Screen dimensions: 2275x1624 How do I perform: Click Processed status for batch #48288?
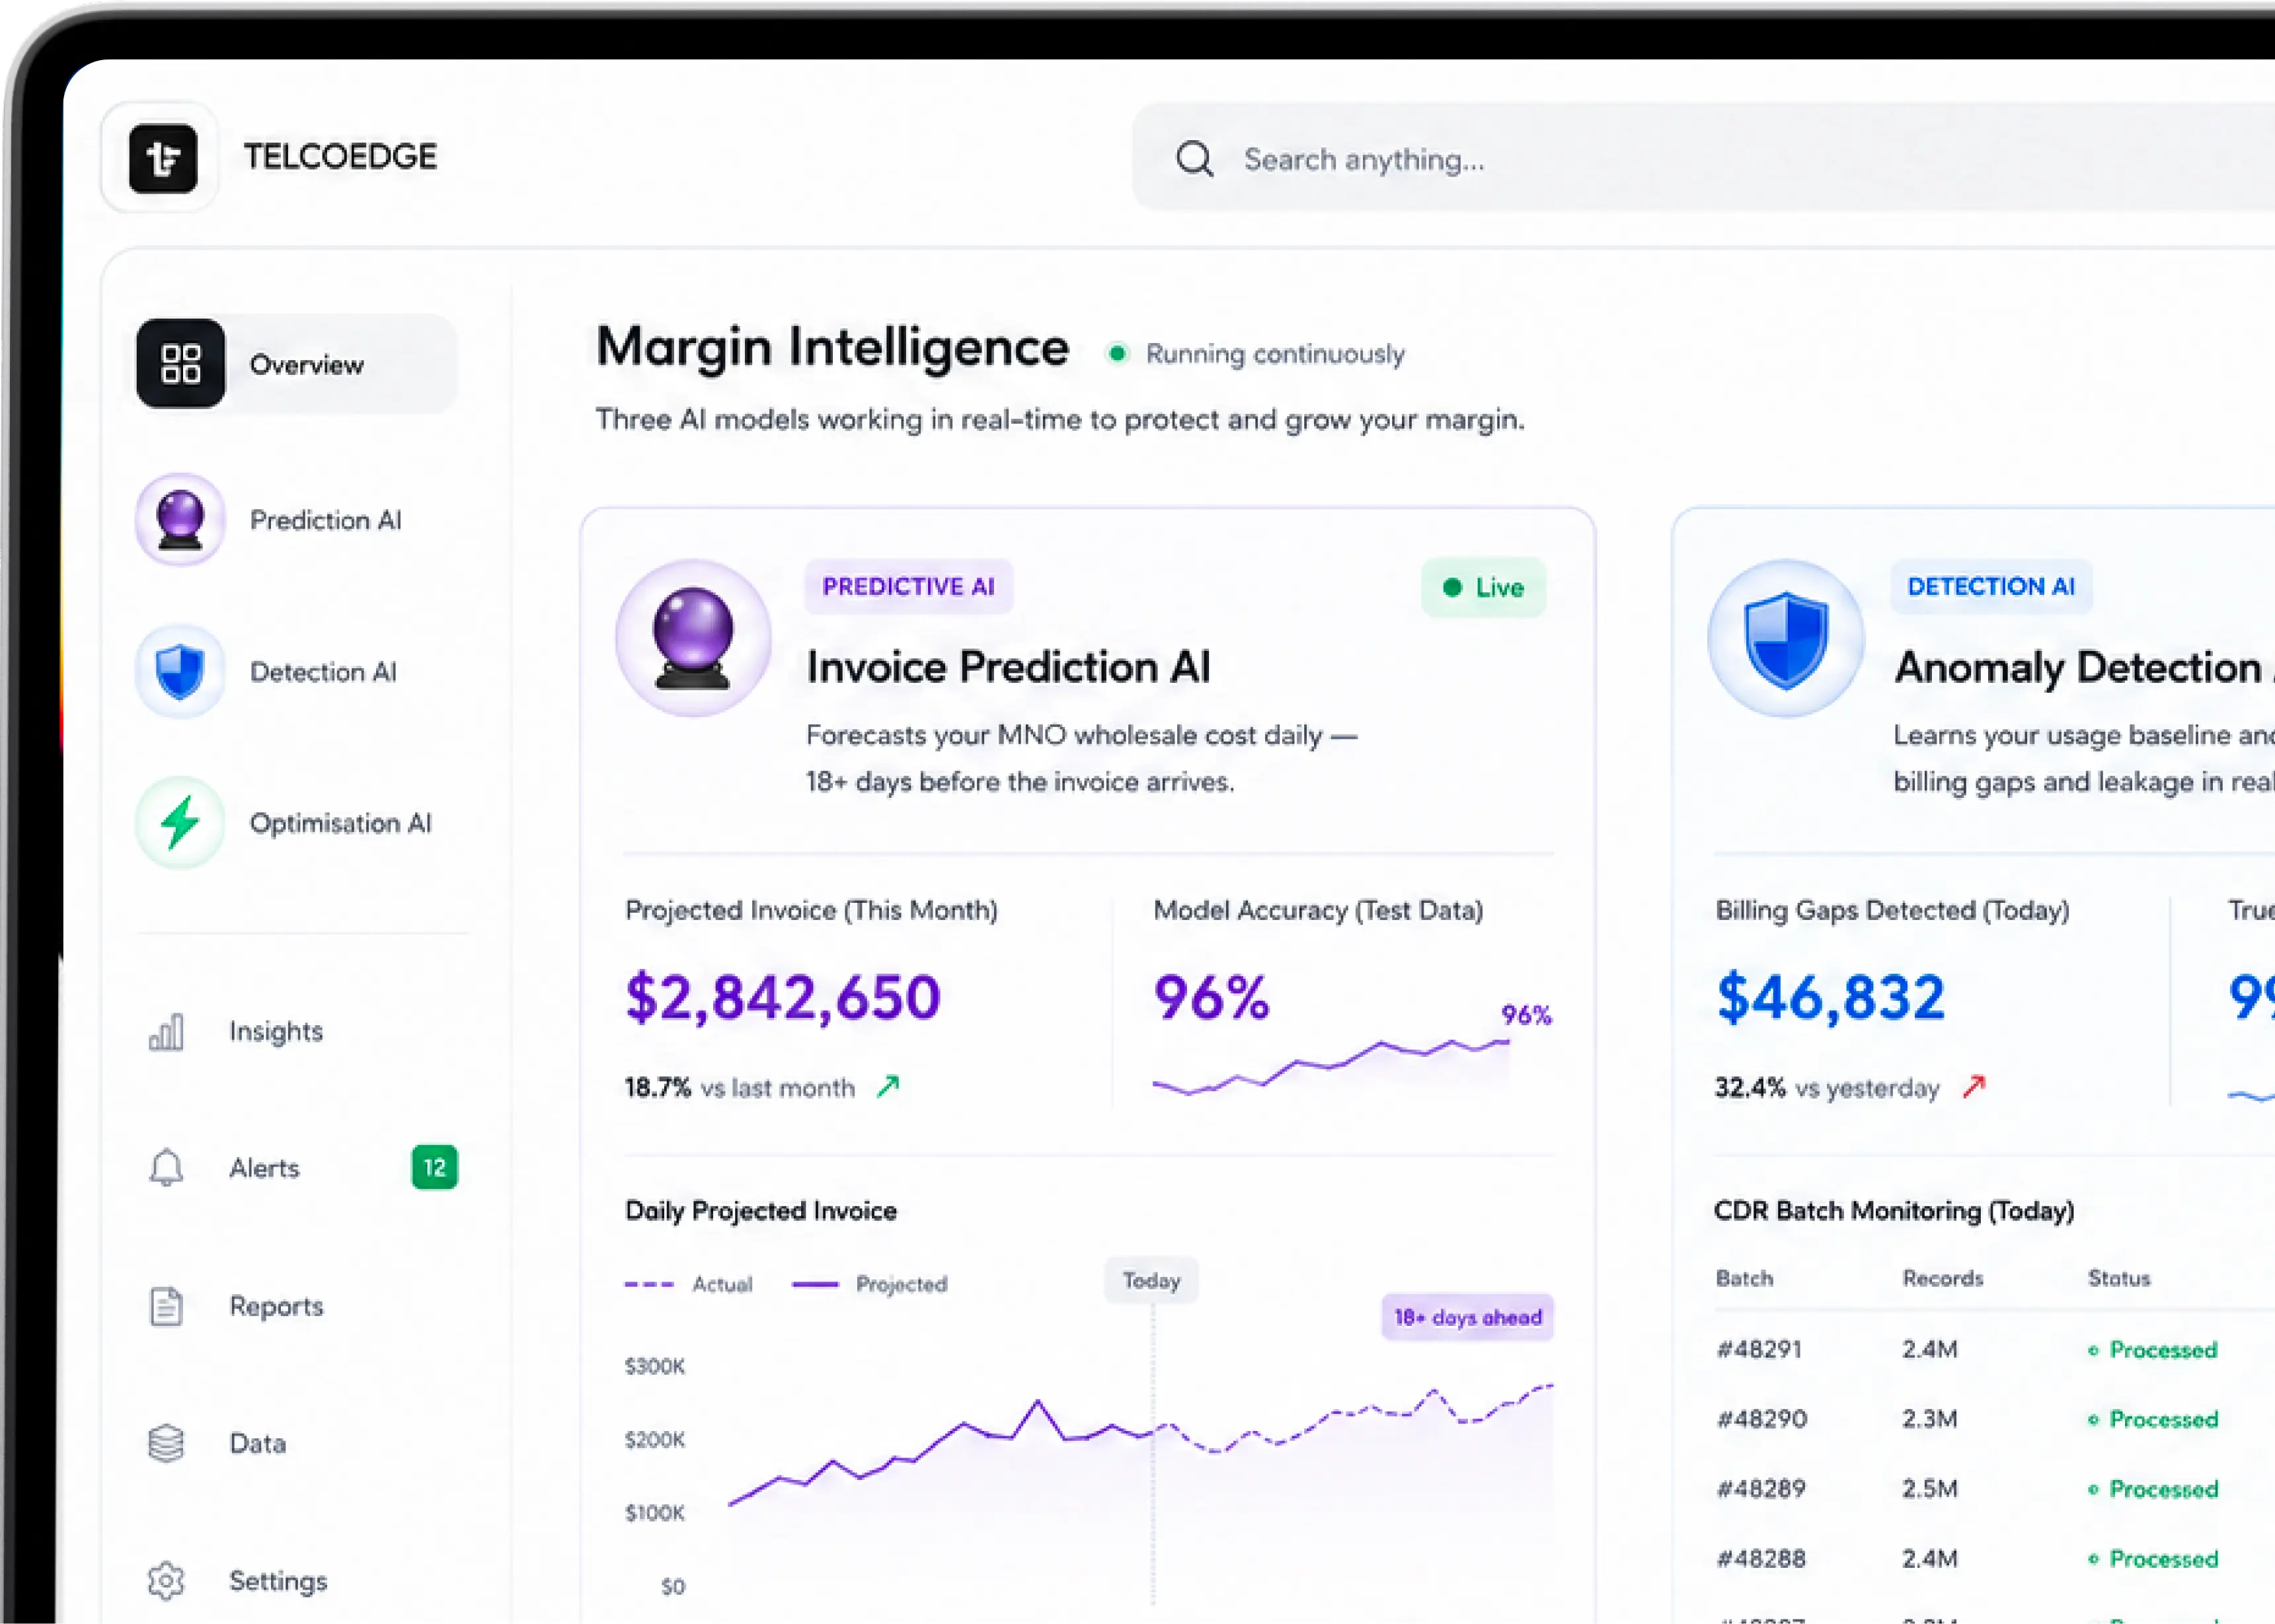tap(2153, 1559)
